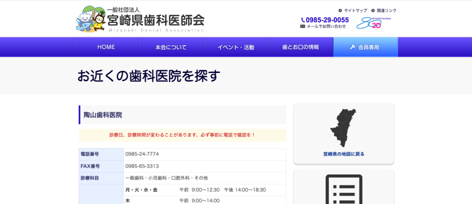Click the envelope icon beside メールでお問い合わせ
This screenshot has height=204, width=472.
(x=302, y=26)
